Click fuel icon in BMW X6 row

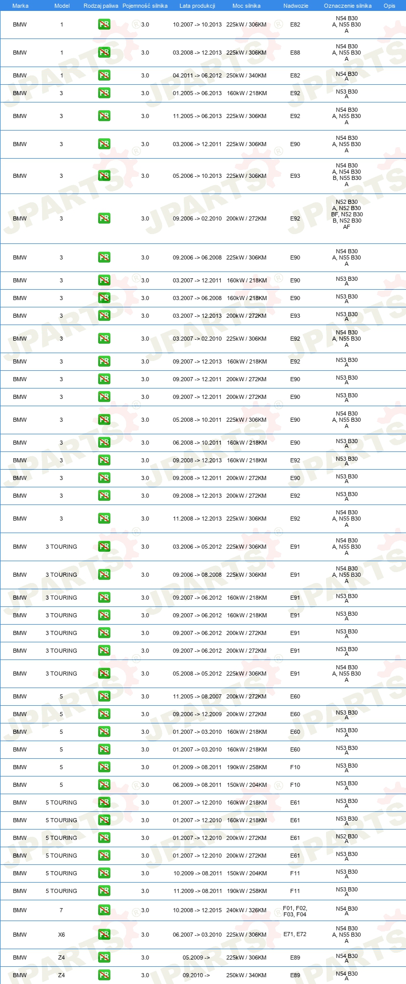point(104,935)
